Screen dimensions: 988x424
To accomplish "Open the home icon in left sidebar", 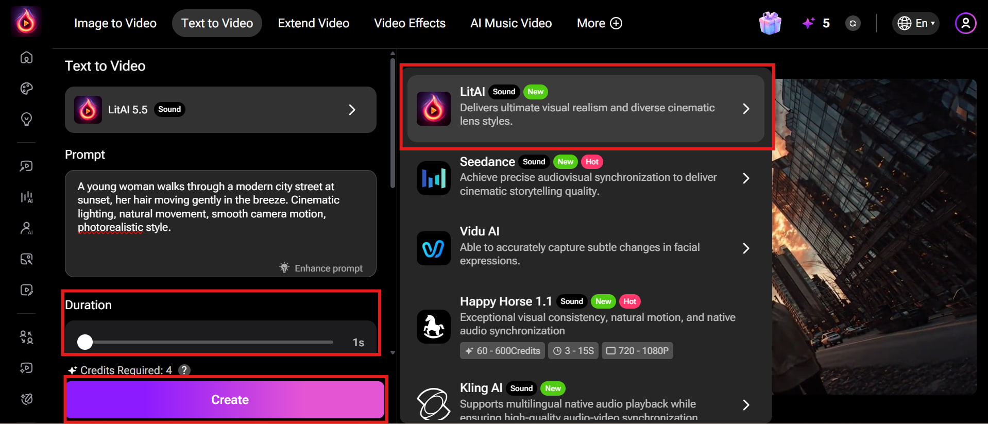I will (26, 58).
